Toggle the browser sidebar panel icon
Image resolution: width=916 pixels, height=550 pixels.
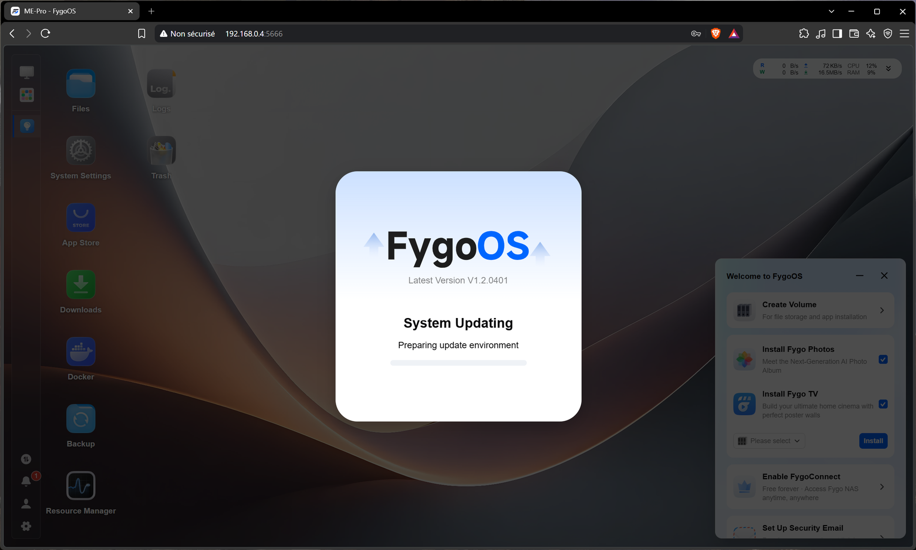[837, 34]
